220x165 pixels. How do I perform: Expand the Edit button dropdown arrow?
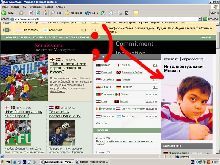(x=131, y=13)
